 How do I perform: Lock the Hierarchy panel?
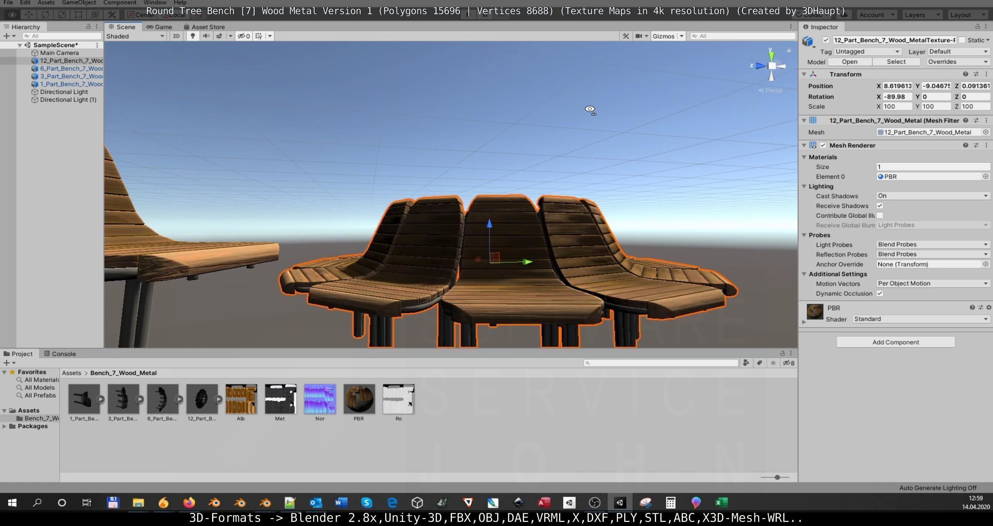coord(88,27)
